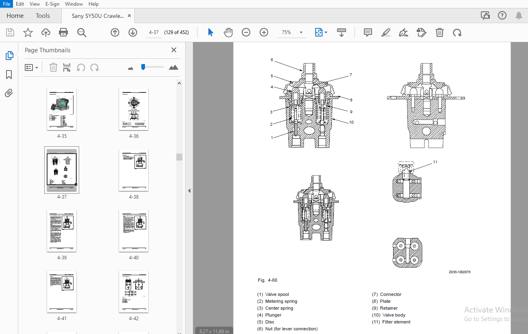
Task: Switch to the Tools tab
Action: pyautogui.click(x=43, y=16)
